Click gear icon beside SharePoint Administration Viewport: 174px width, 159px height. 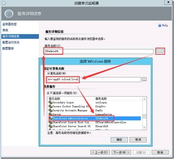(x=51, y=118)
